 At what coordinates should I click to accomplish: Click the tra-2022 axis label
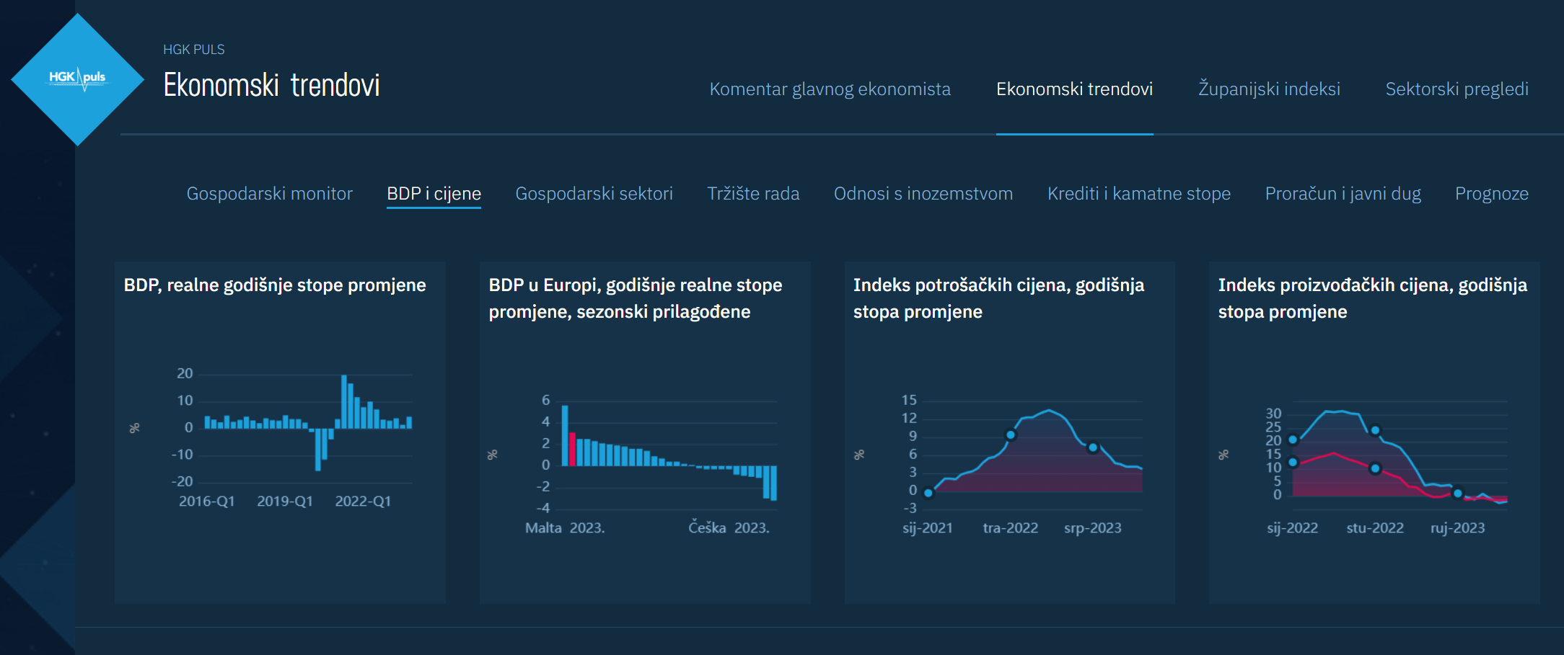pos(1010,528)
